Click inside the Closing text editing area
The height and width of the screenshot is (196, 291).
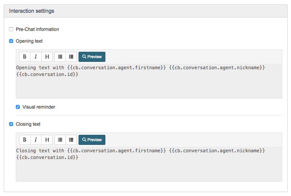[148, 168]
